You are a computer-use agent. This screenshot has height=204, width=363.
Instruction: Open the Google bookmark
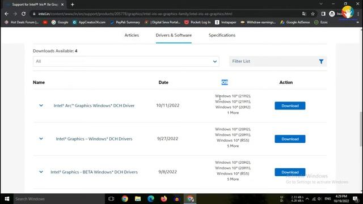point(60,22)
